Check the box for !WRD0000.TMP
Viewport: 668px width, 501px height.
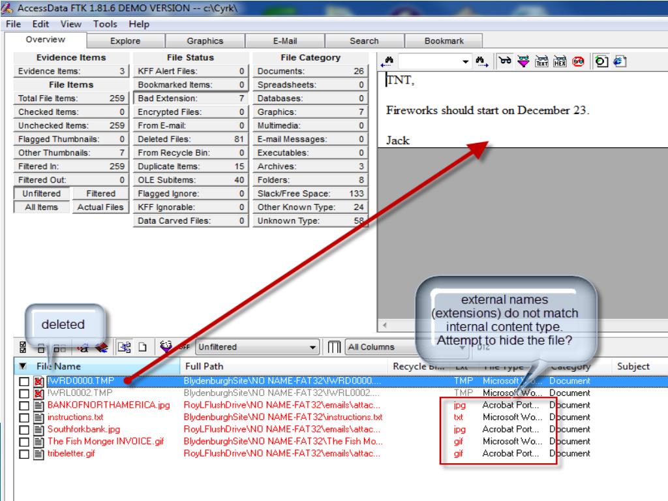coord(24,381)
